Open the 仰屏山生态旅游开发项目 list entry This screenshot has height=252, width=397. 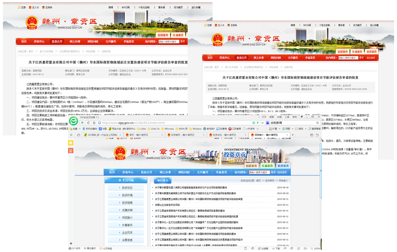click(167, 205)
